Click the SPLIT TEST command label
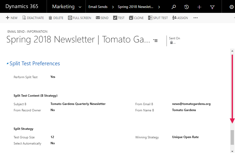Viewport: 235px width, 153px height. 161,18
